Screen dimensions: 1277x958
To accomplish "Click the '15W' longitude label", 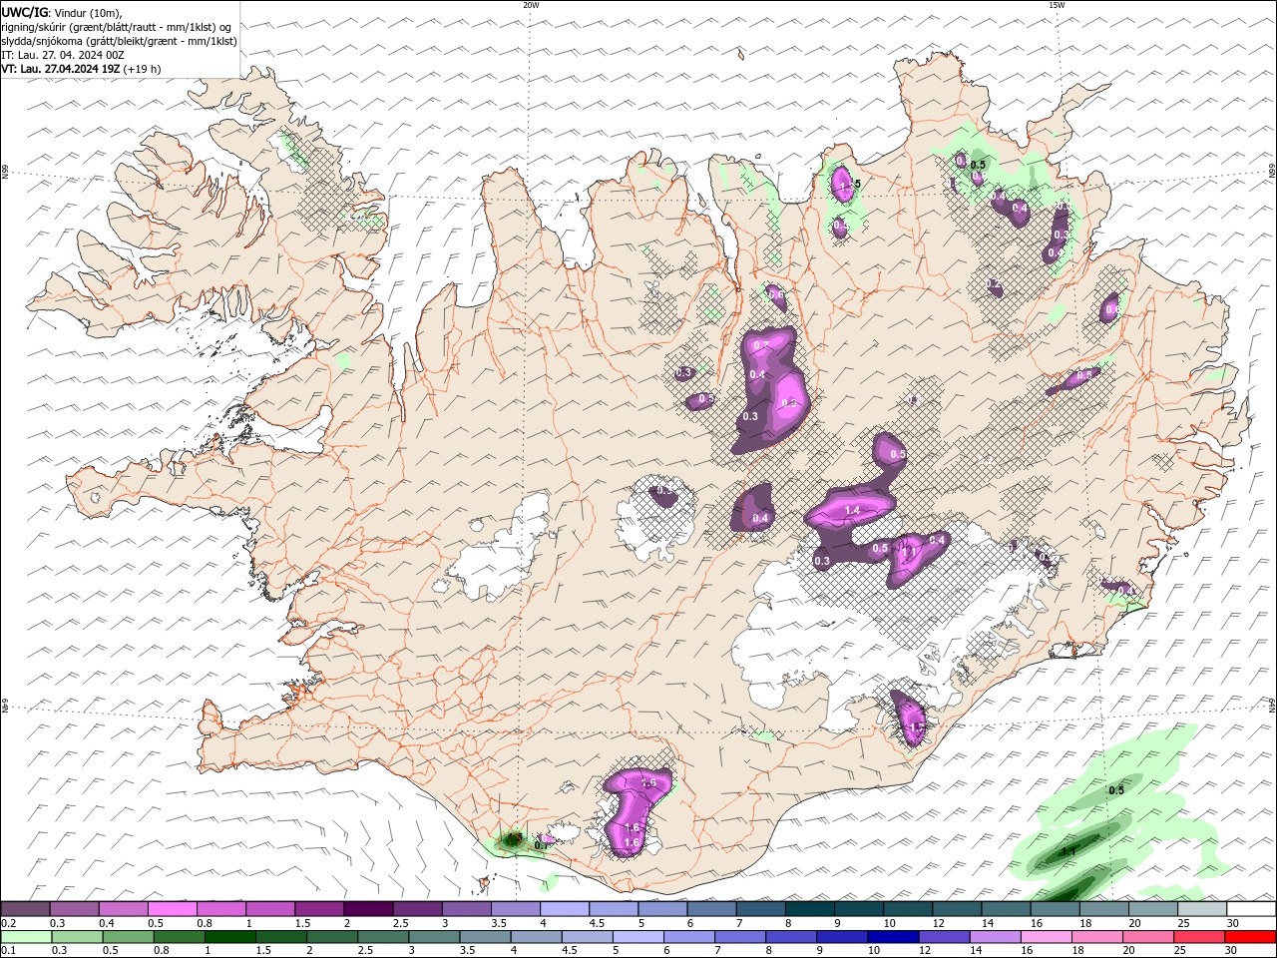I will 1057,5.
